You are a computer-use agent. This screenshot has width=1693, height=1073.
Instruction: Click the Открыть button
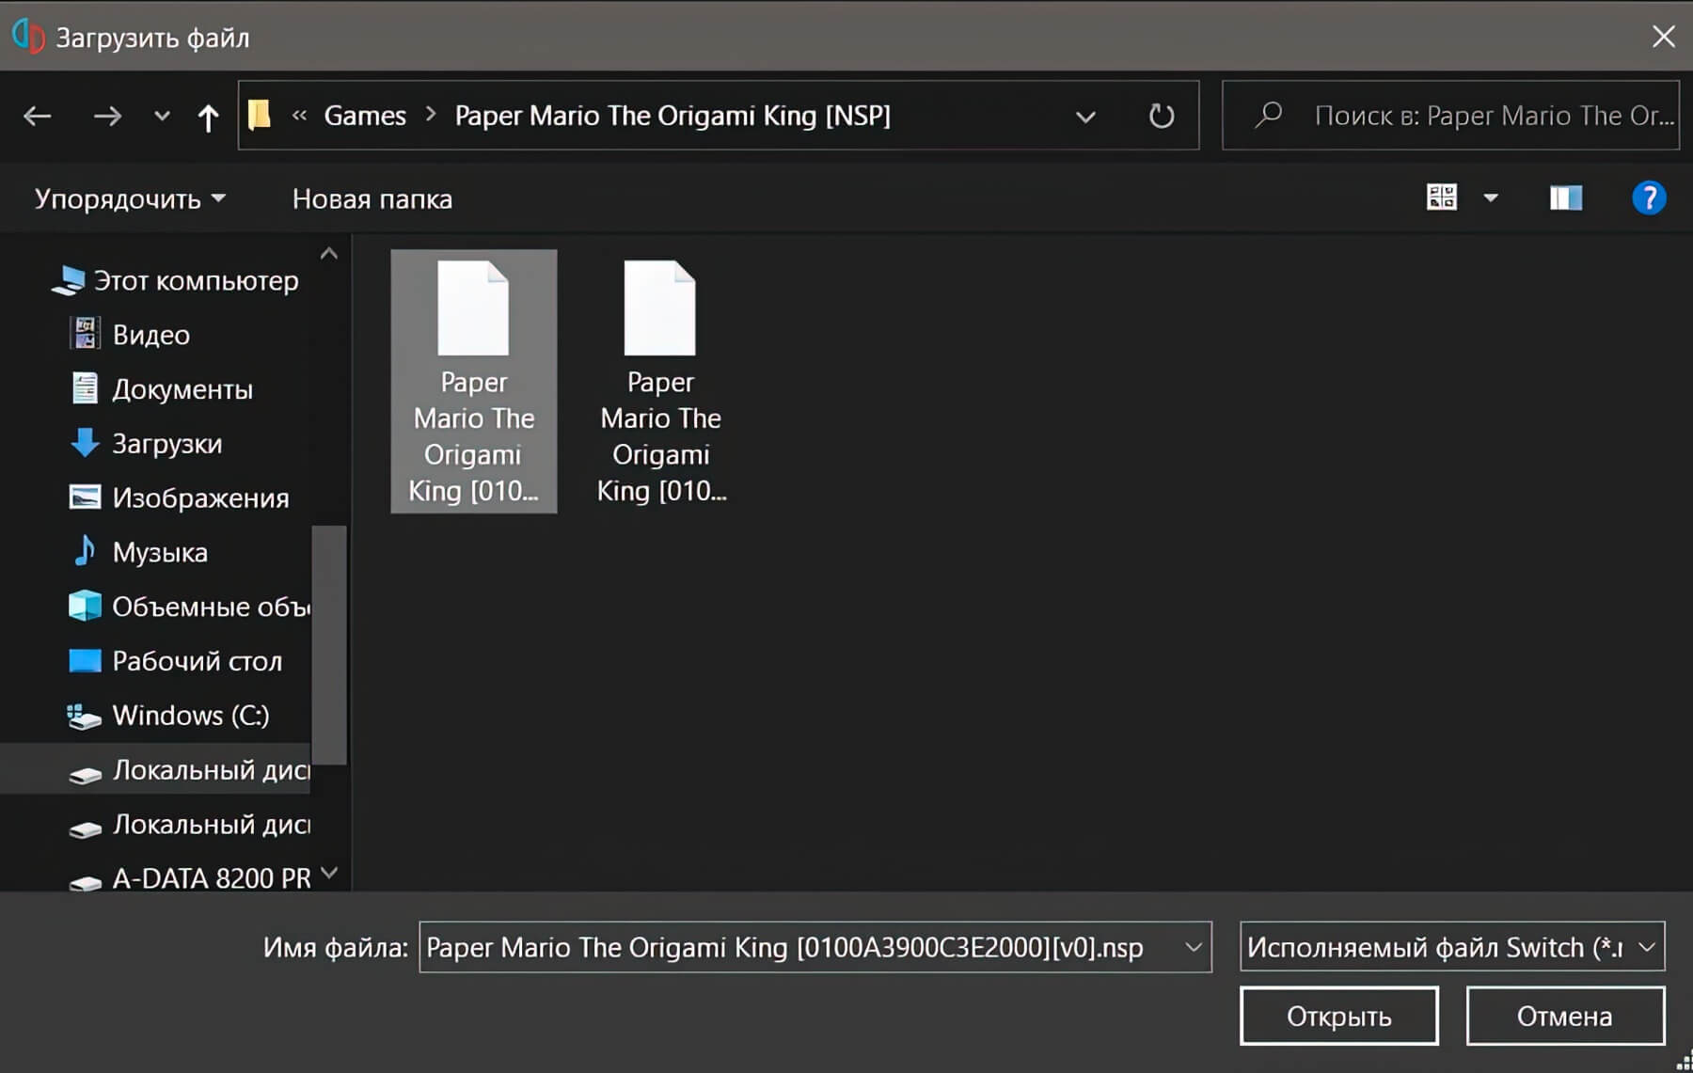pyautogui.click(x=1338, y=1016)
